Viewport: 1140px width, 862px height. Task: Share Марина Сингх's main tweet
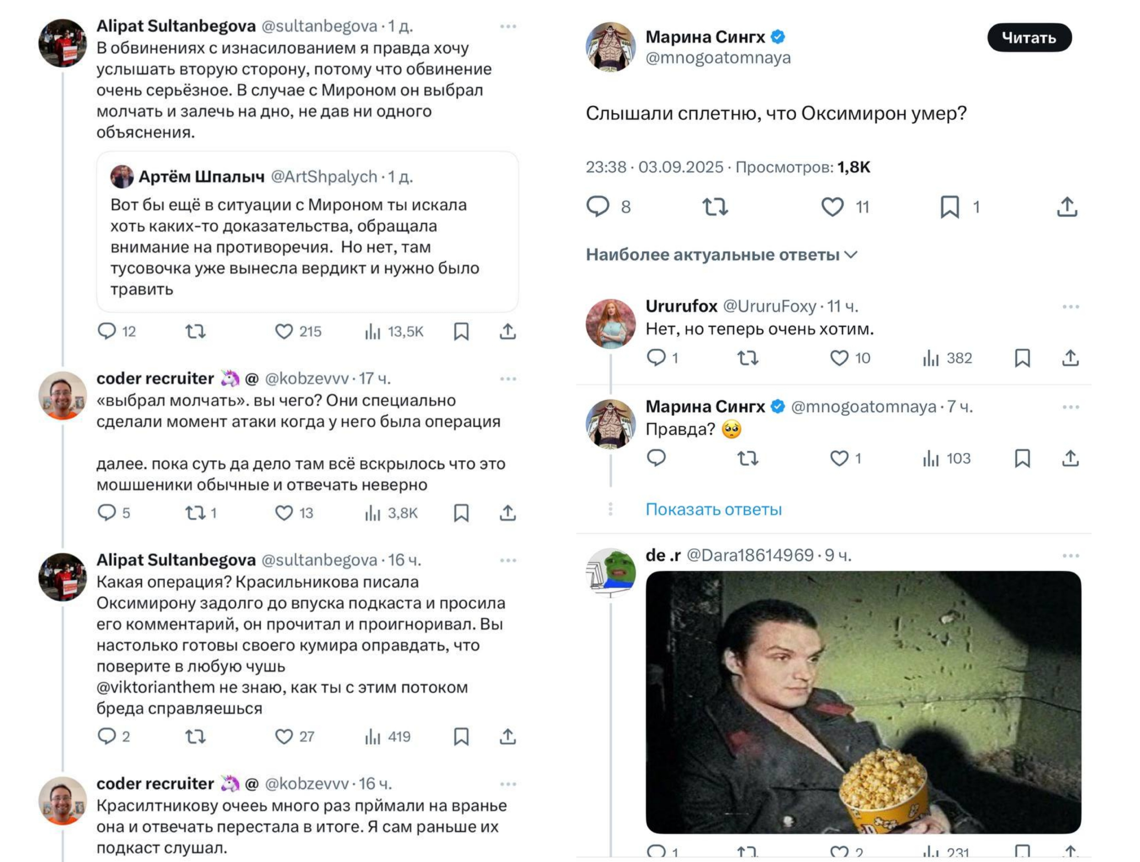[1067, 207]
